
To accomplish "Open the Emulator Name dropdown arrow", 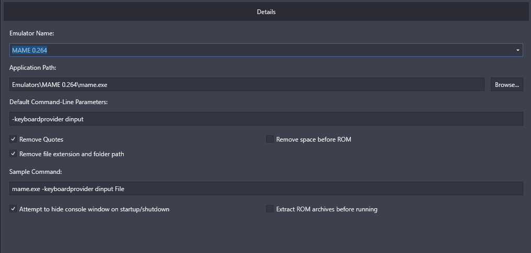I will 517,50.
